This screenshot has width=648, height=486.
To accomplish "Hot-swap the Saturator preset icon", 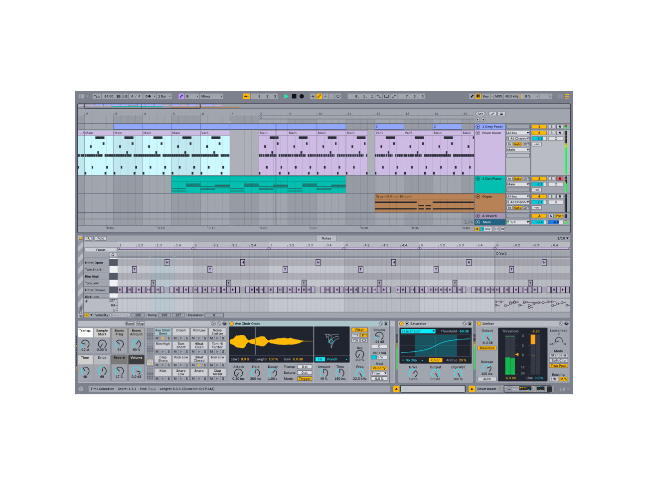I will click(464, 324).
